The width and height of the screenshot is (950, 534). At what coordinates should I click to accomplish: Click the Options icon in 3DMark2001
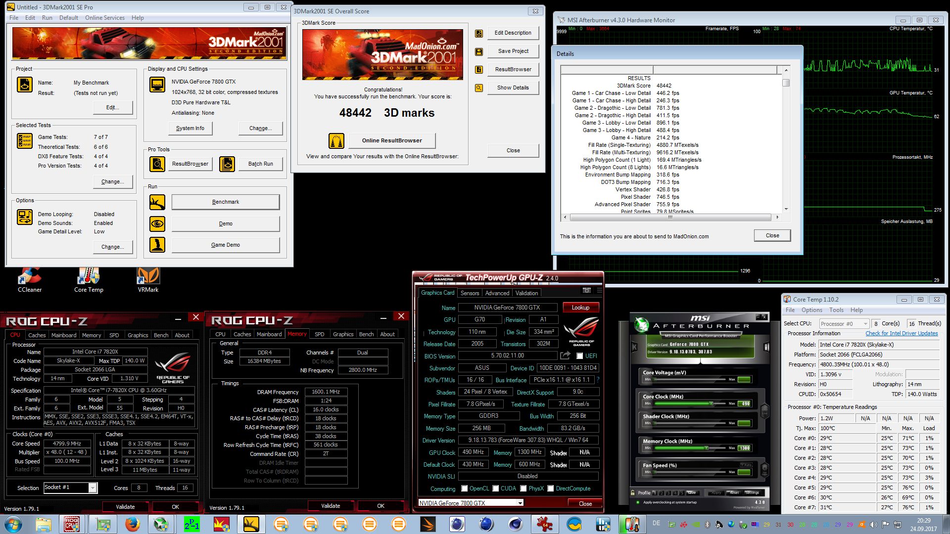point(25,217)
